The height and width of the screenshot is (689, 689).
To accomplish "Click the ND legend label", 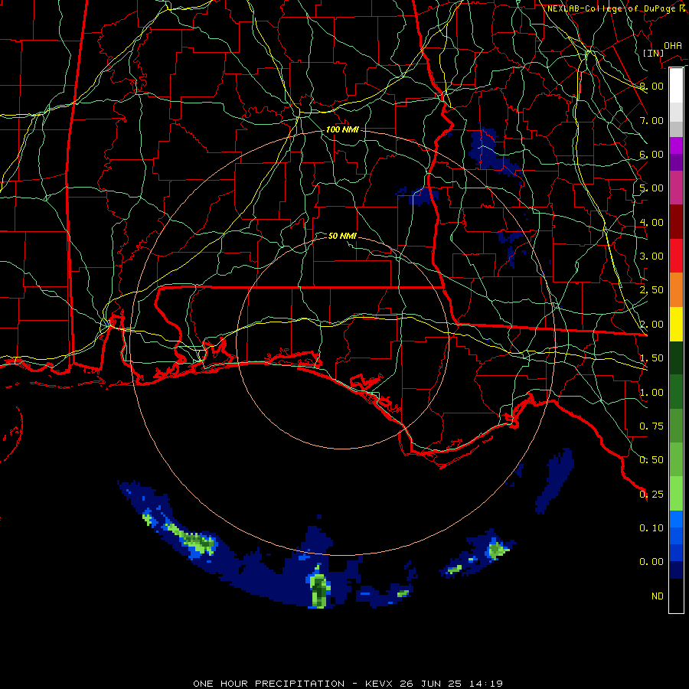I will [658, 596].
